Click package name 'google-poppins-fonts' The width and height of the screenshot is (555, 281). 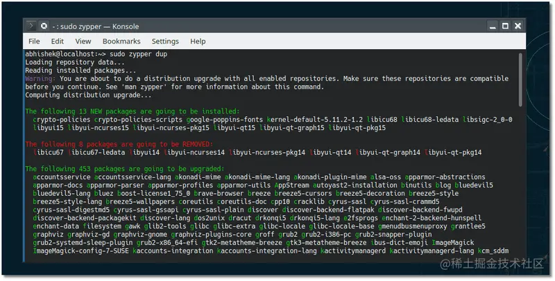(225, 120)
